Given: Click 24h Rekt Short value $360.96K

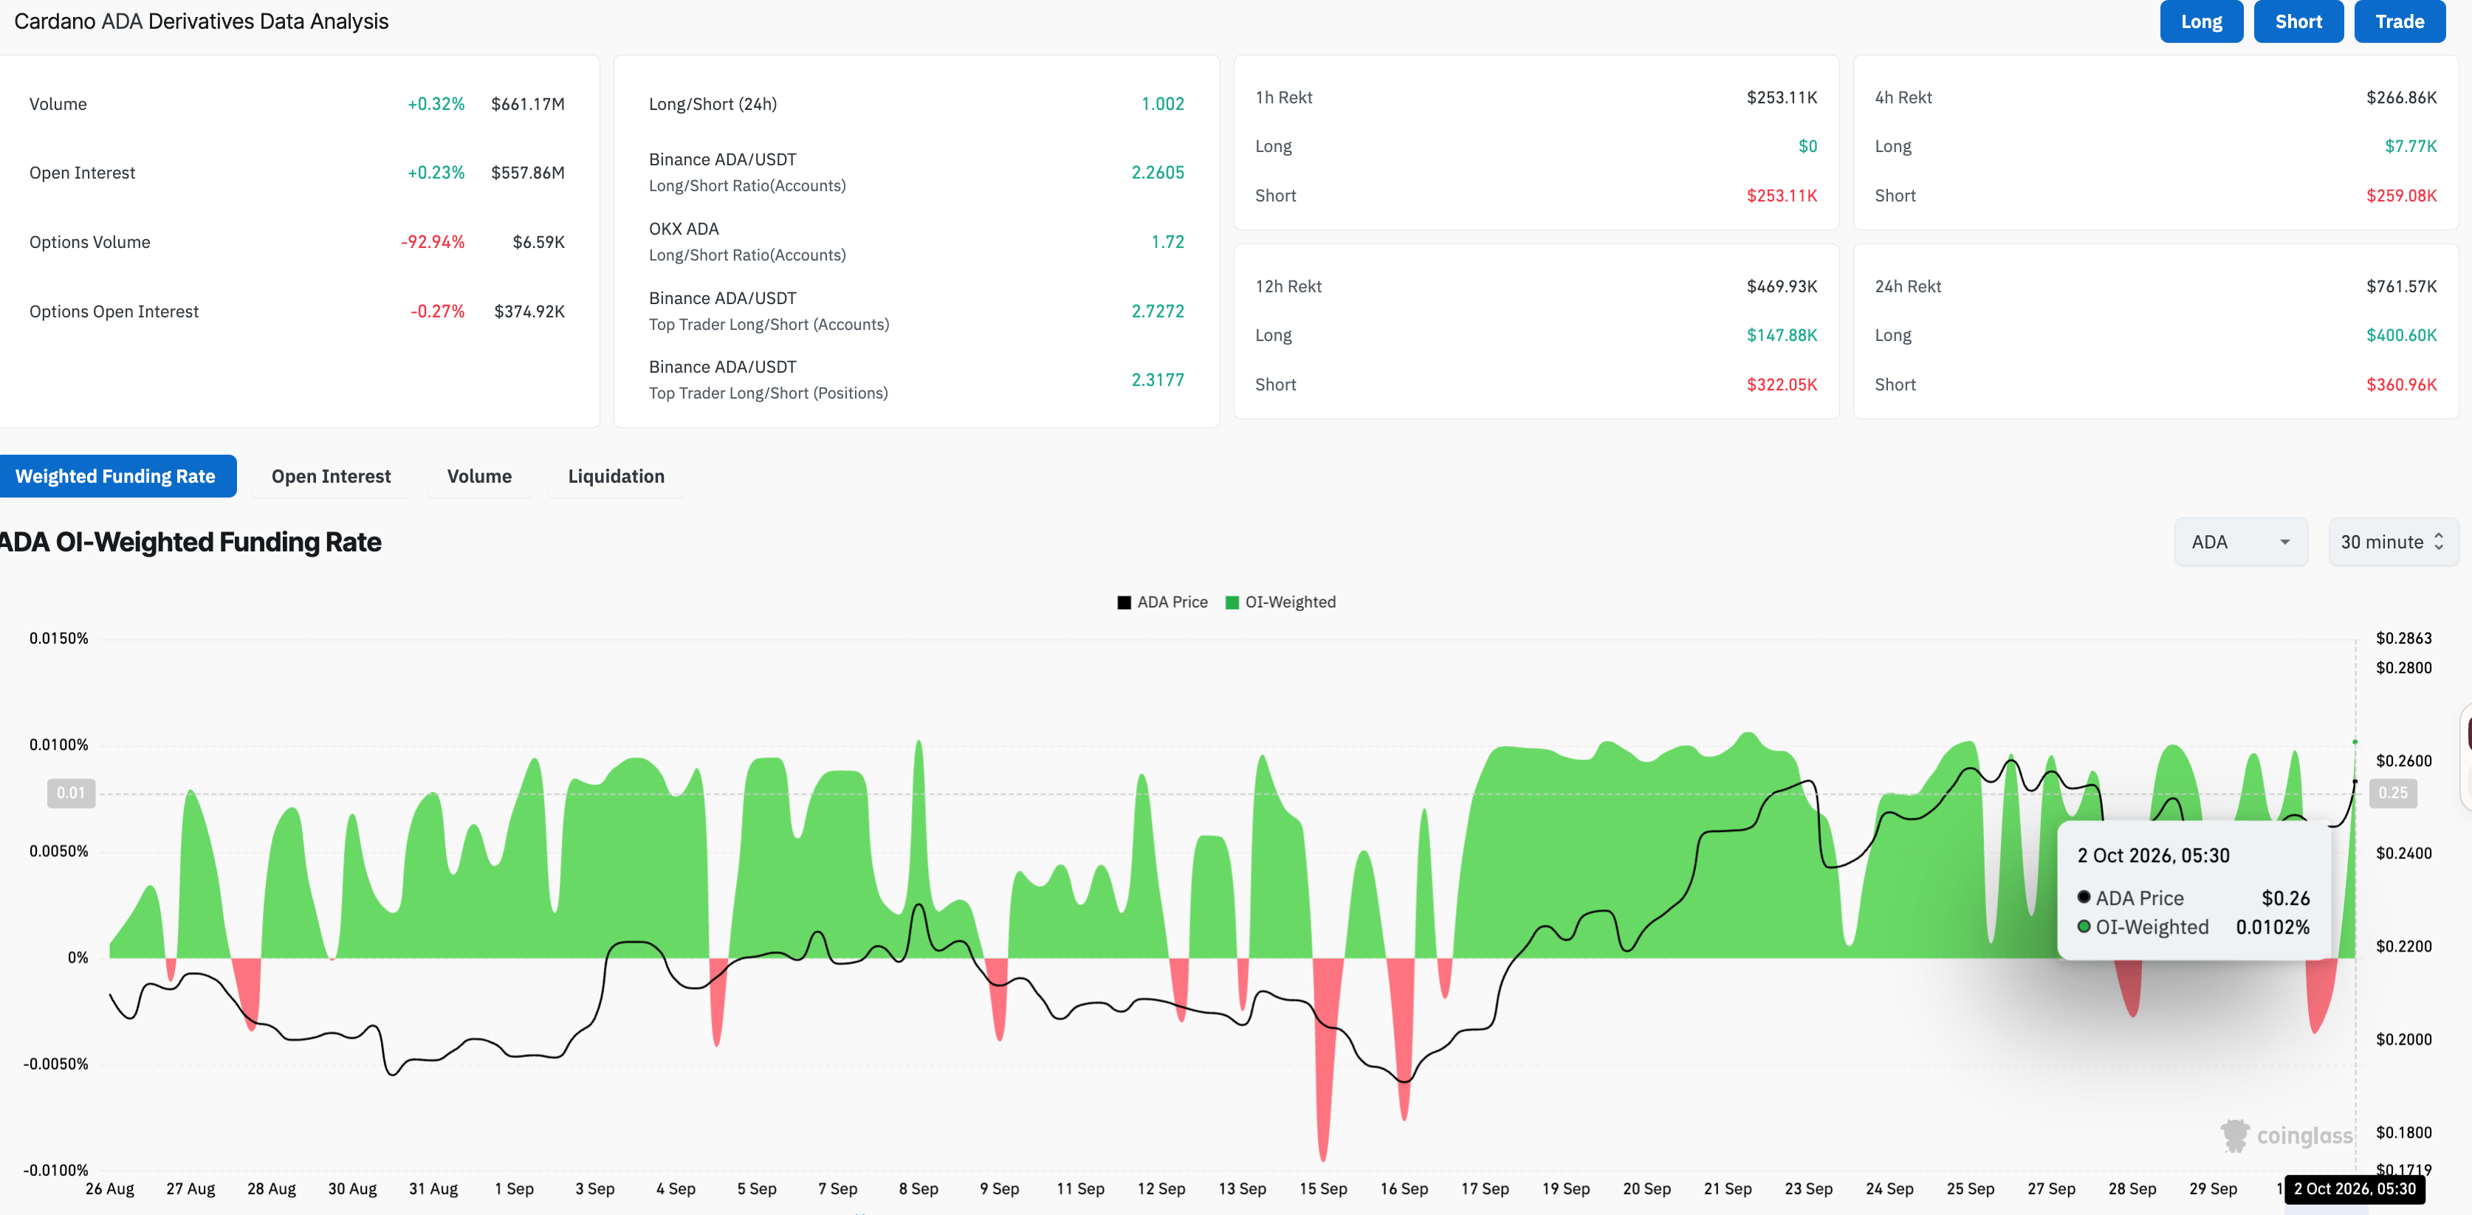Looking at the screenshot, I should (x=2401, y=385).
